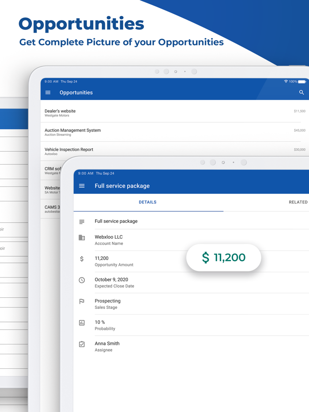Tap the 11,200 Opportunity Amount field
Image resolution: width=309 pixels, height=412 pixels.
191,261
